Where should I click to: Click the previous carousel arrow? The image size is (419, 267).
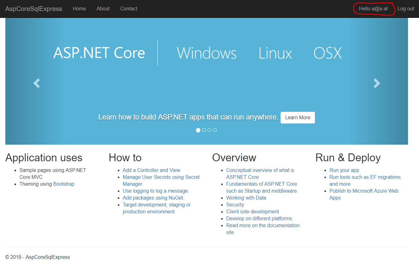pos(36,83)
